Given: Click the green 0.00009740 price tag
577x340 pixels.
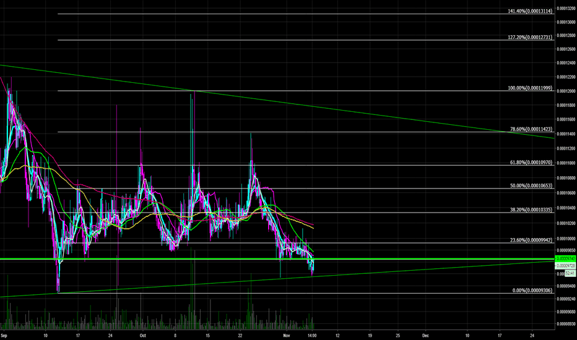Looking at the screenshot, I should (x=565, y=259).
